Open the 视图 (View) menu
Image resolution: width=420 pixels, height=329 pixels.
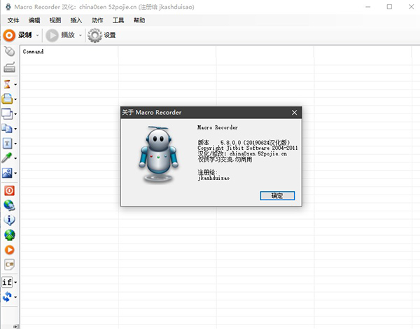point(55,20)
